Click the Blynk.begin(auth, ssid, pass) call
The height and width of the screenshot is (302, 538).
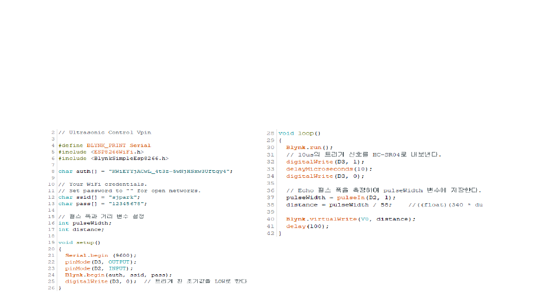[x=119, y=275]
